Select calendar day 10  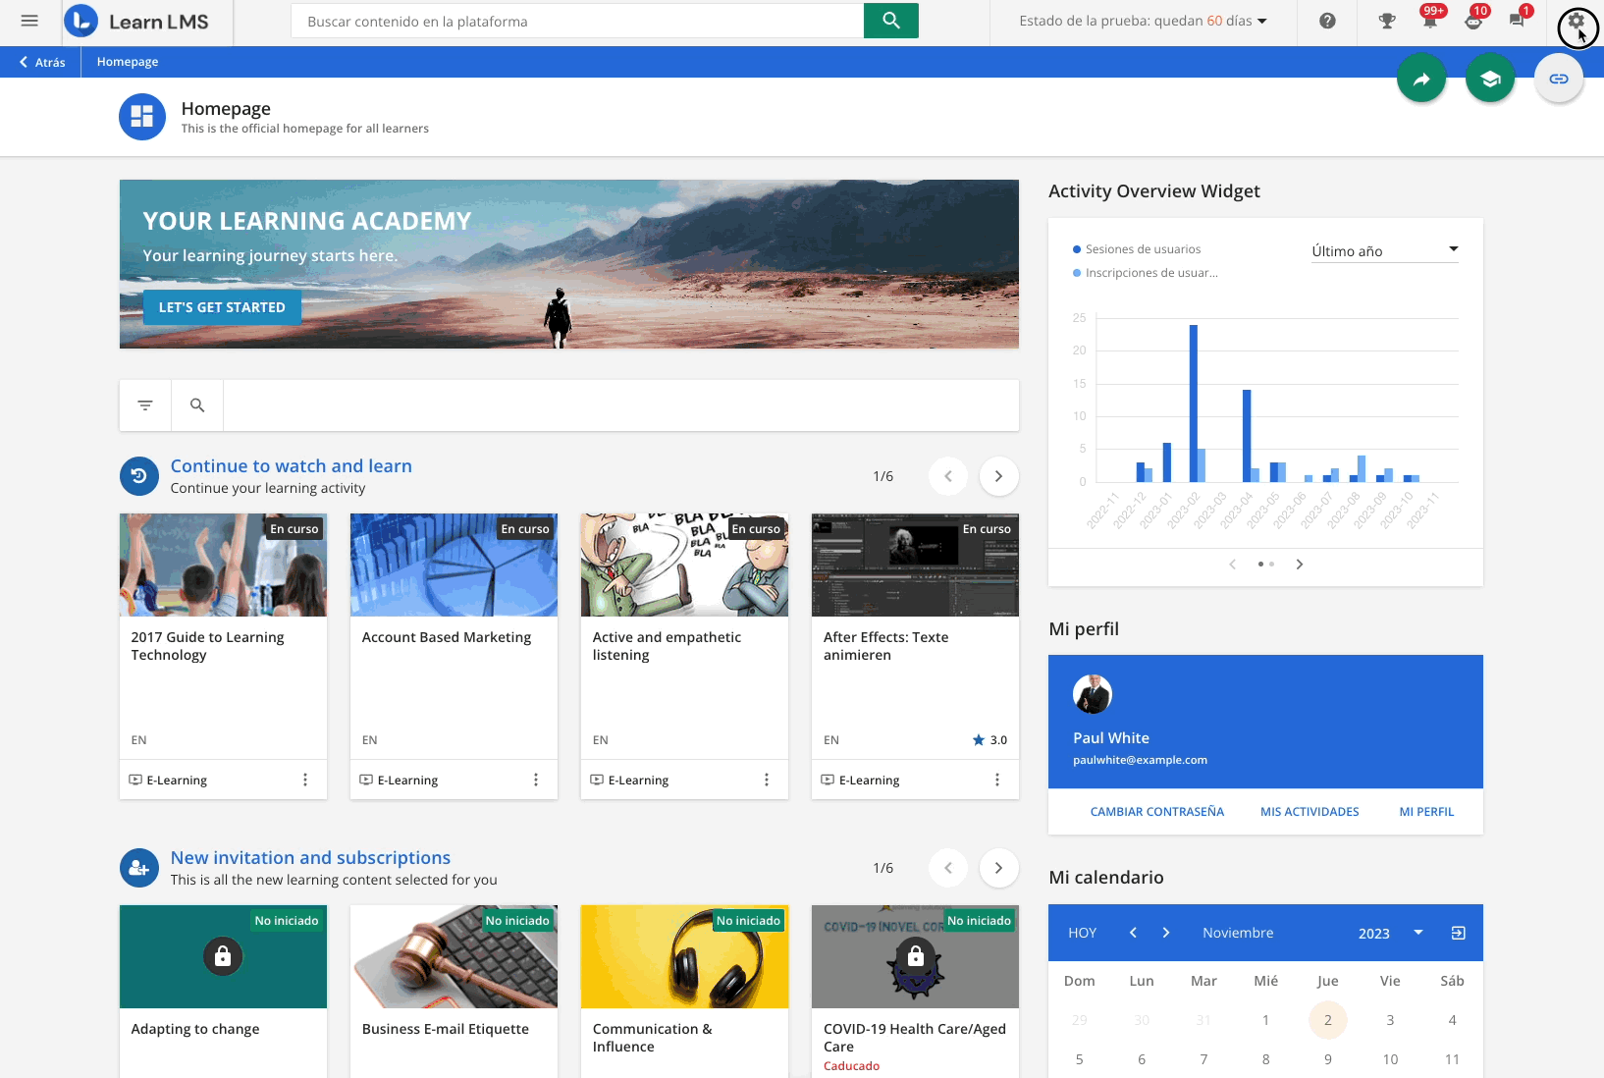1390,1059
